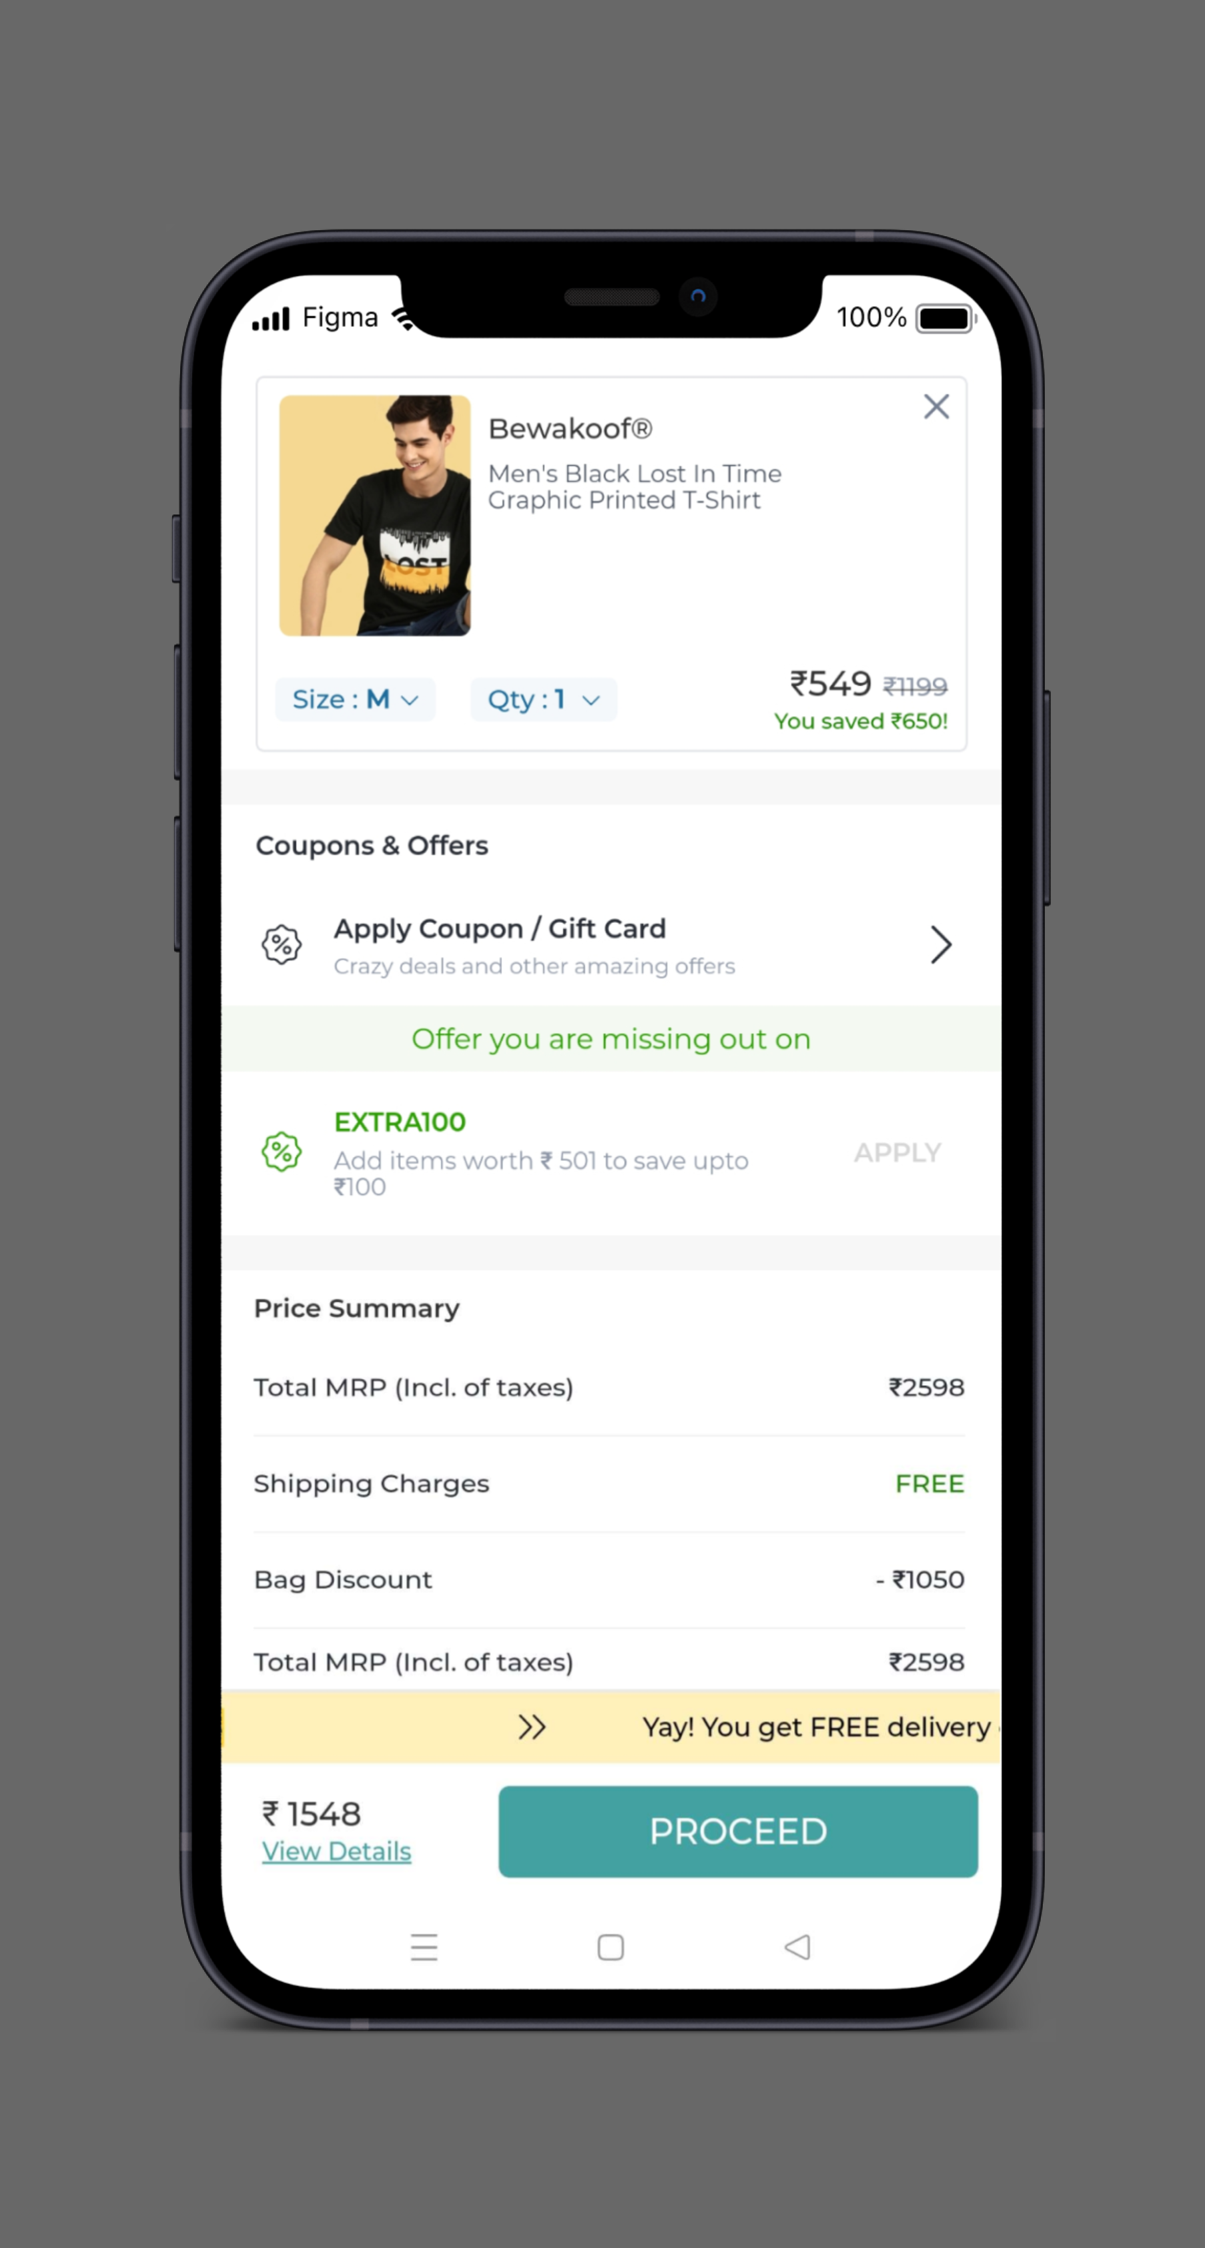This screenshot has height=2248, width=1205.
Task: Tap the battery icon in status bar
Action: (944, 318)
